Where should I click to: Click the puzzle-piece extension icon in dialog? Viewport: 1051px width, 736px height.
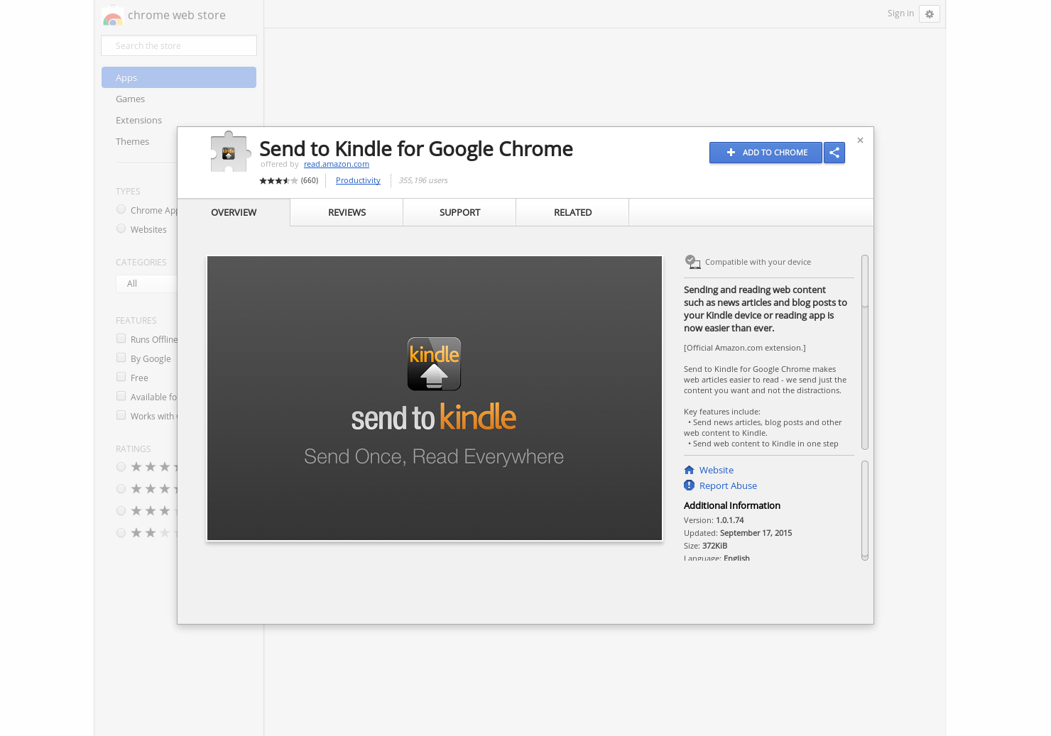pyautogui.click(x=230, y=151)
